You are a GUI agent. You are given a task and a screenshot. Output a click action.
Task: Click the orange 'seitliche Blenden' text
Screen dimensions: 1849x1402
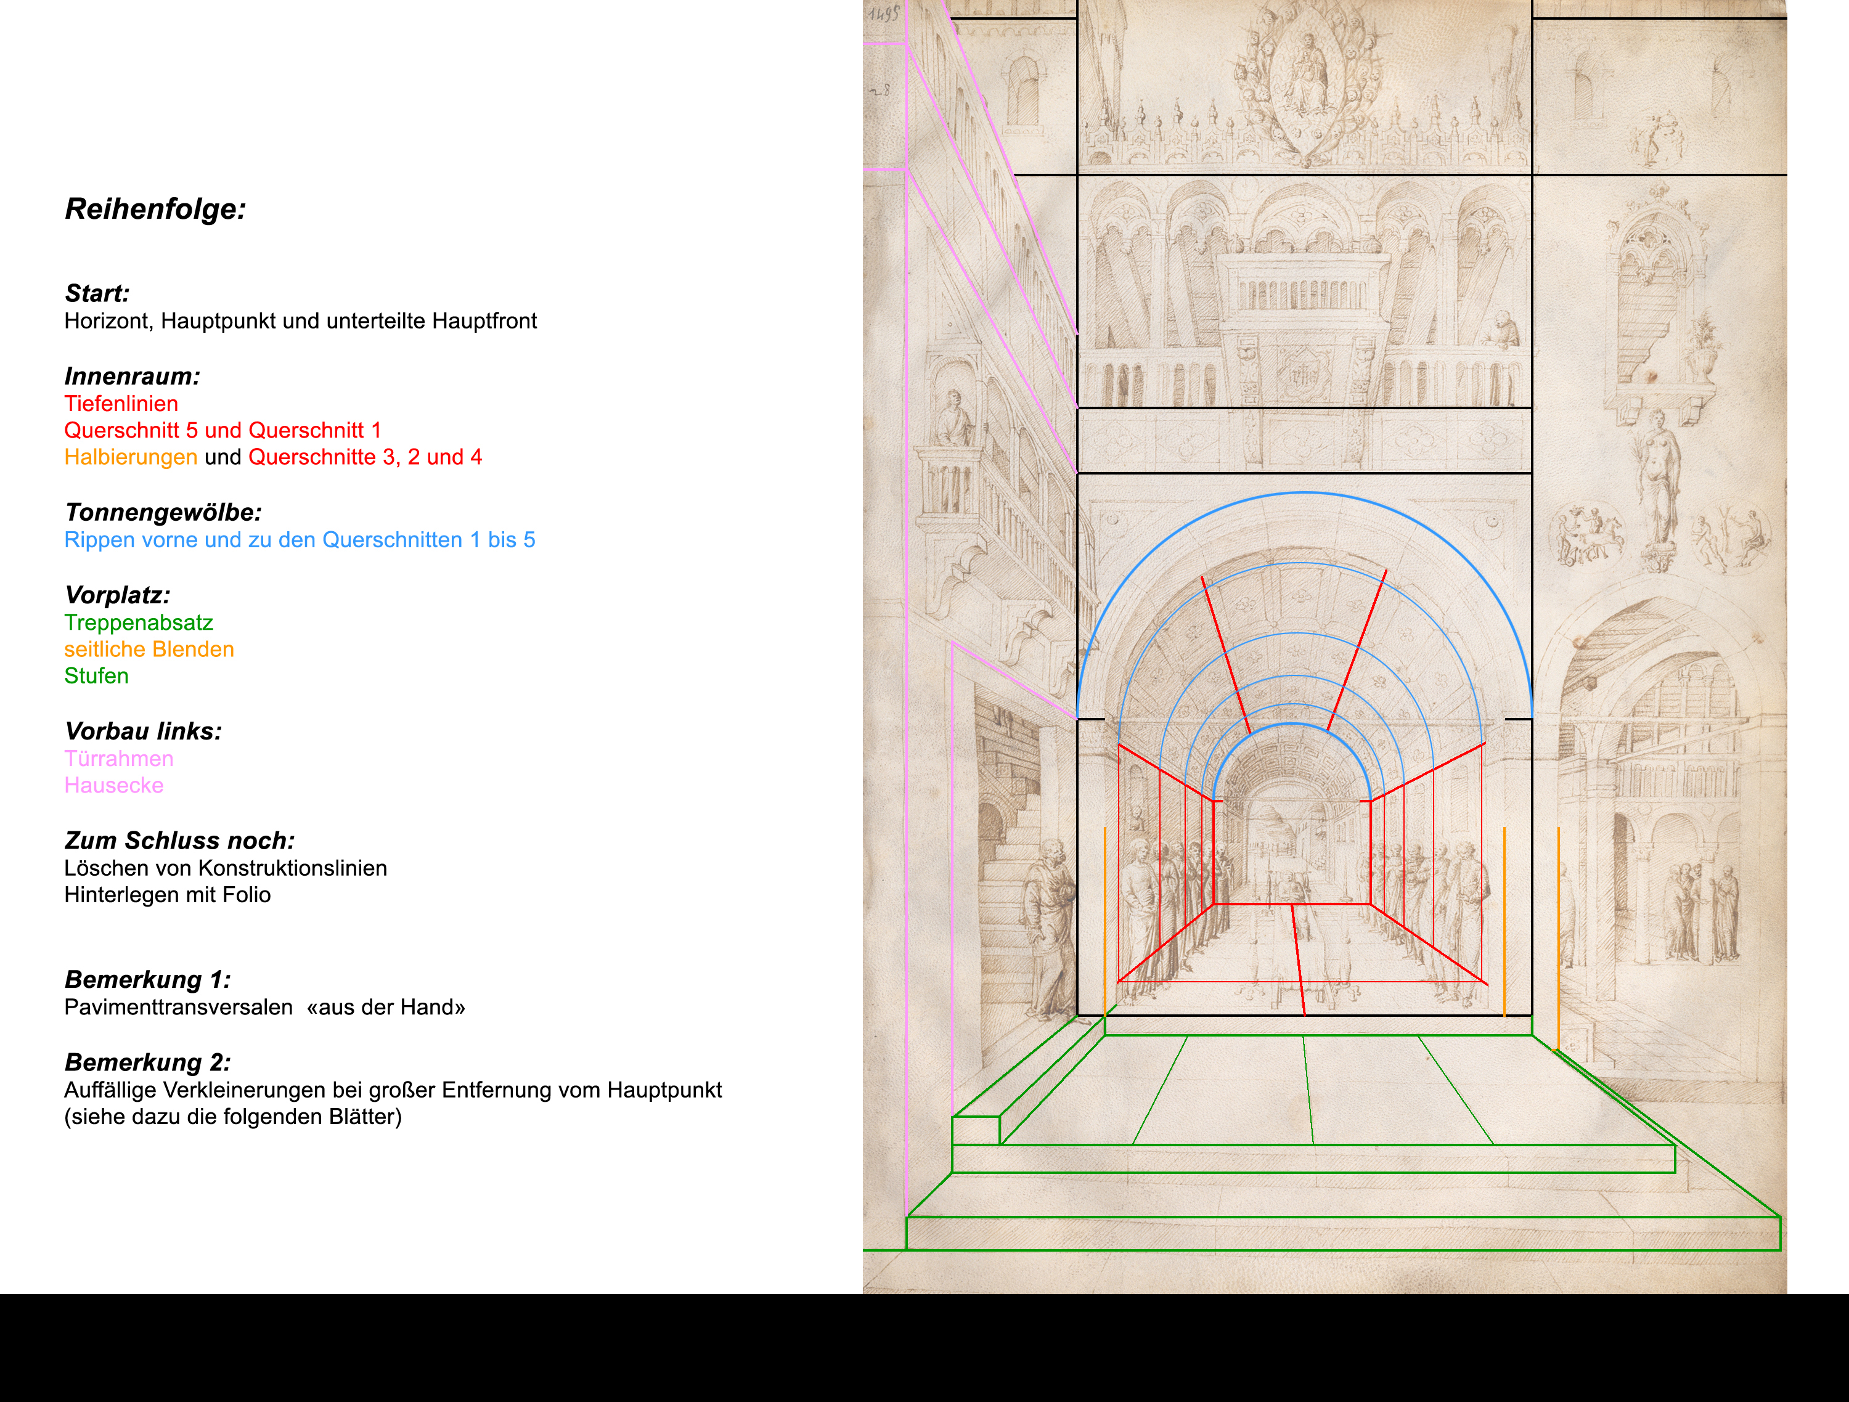[149, 650]
